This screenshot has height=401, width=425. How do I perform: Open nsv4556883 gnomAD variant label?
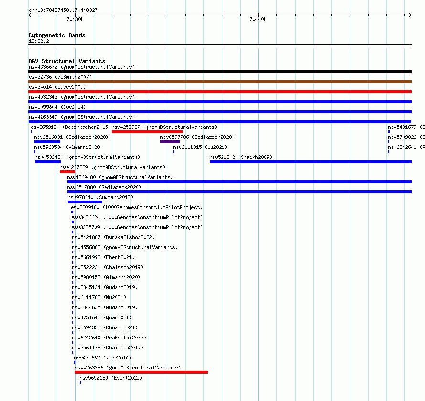coord(125,247)
